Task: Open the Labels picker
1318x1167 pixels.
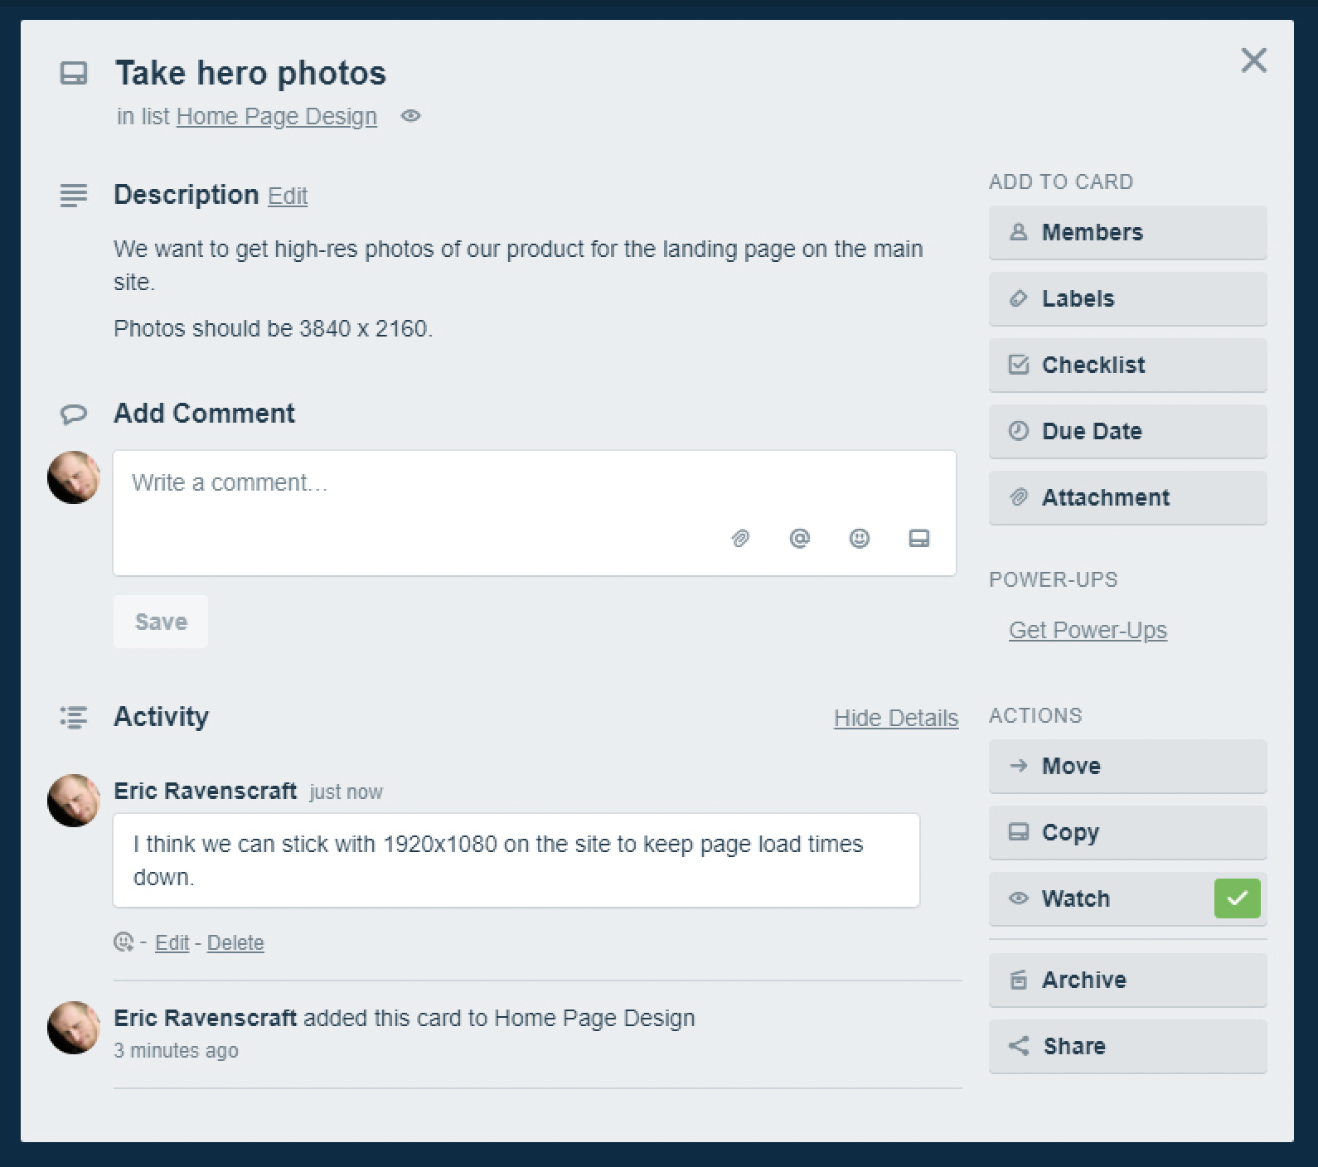Action: click(x=1127, y=298)
